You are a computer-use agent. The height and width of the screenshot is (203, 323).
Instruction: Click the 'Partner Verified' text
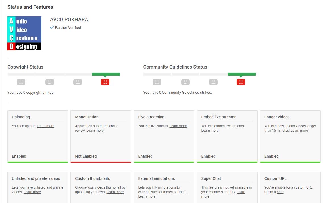pyautogui.click(x=68, y=27)
